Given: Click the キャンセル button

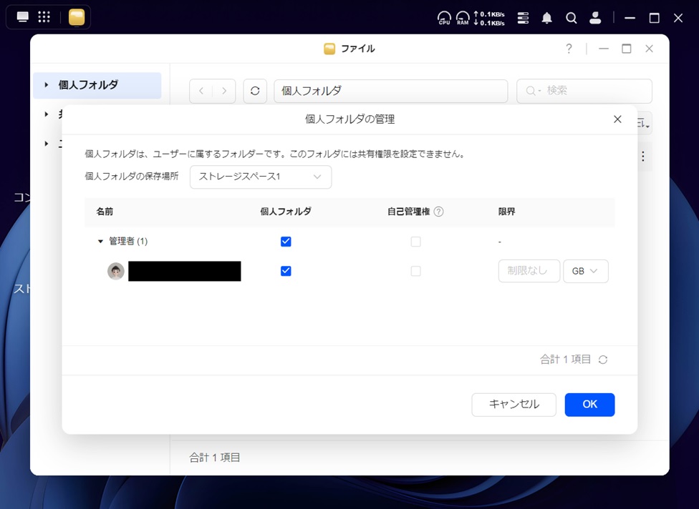Looking at the screenshot, I should coord(514,405).
